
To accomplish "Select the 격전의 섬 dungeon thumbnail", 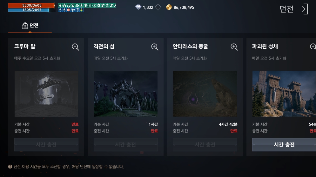I will (126, 94).
